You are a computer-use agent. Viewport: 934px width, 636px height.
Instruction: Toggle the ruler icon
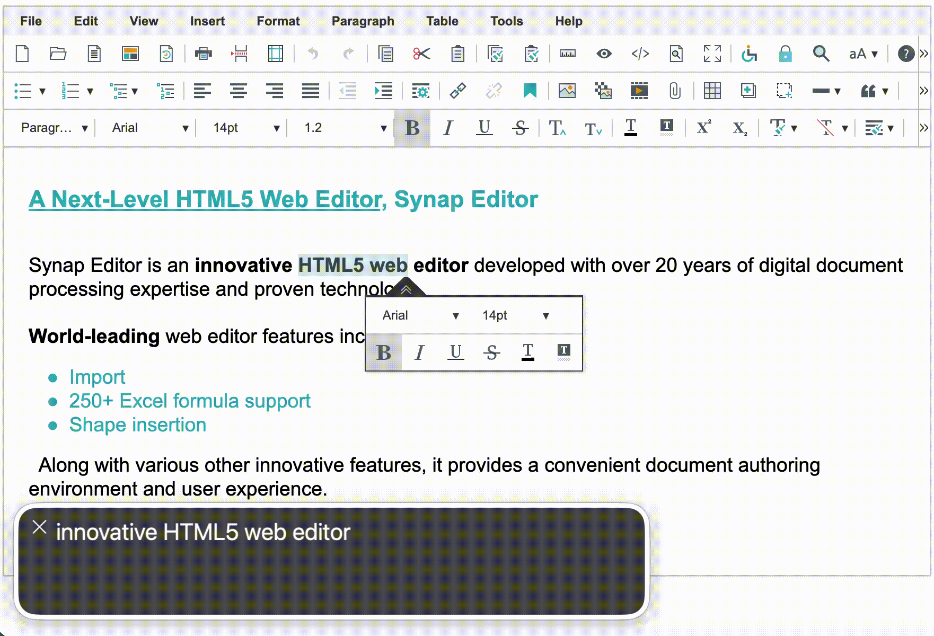click(568, 54)
